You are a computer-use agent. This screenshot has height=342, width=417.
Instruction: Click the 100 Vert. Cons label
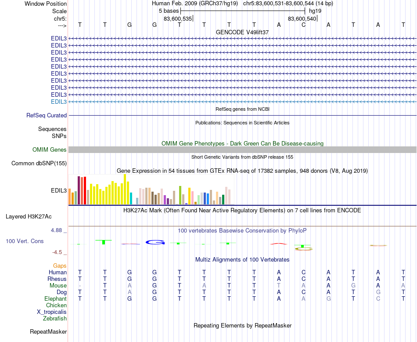click(x=25, y=241)
